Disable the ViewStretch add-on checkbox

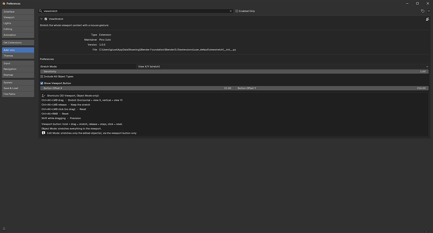46,19
